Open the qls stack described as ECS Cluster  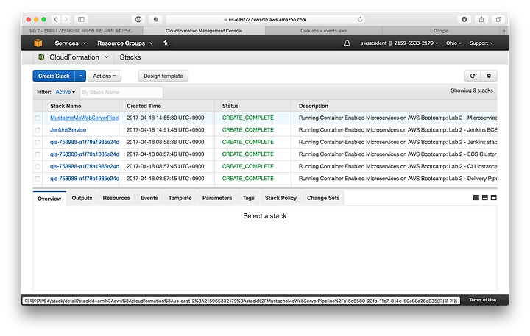[x=85, y=154]
